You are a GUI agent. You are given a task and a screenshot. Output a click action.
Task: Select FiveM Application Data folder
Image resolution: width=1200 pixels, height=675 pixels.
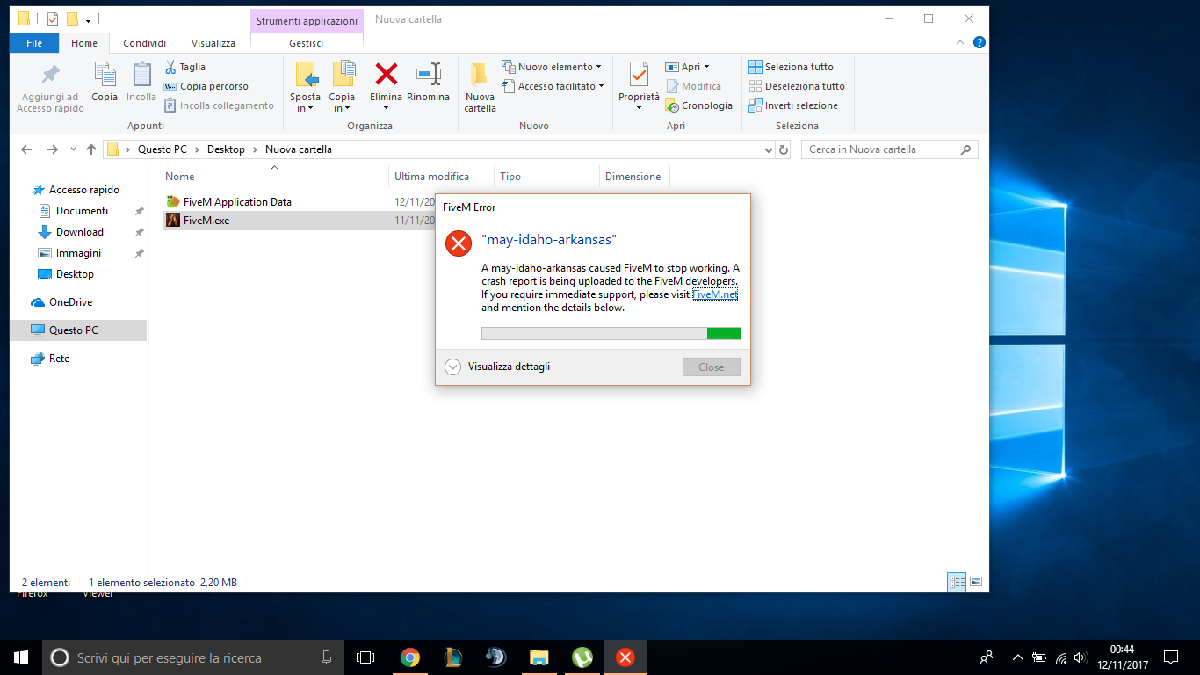(237, 202)
